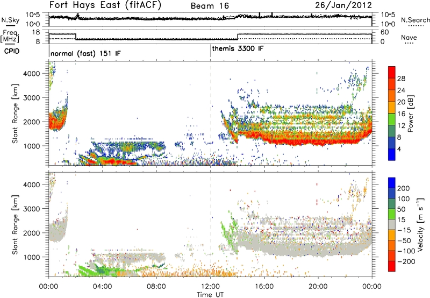Pick the orange -50 to -100 velocity segment
Viewport: 430px width, 298px height.
[x=392, y=245]
